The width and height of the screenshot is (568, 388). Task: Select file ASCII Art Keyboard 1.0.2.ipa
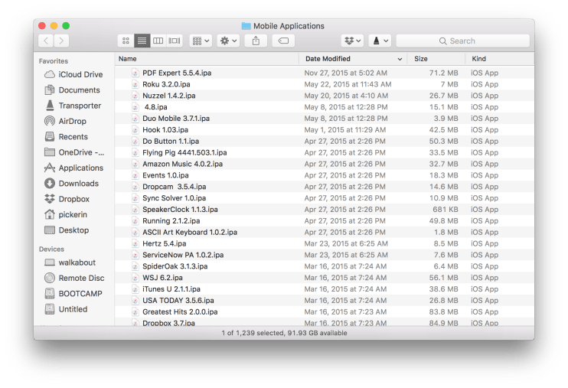(325, 232)
